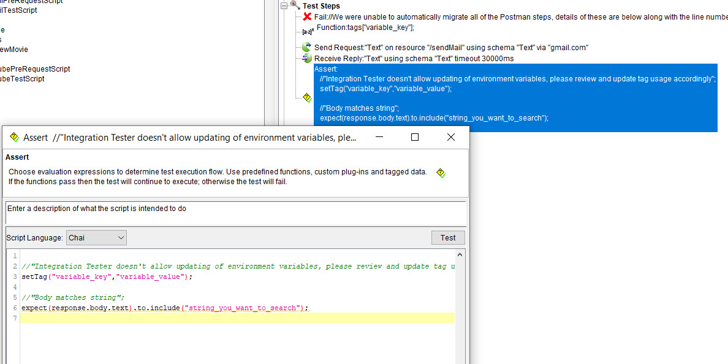Image resolution: width=728 pixels, height=364 pixels.
Task: Select the ewMovie item in left tree
Action: pos(13,50)
